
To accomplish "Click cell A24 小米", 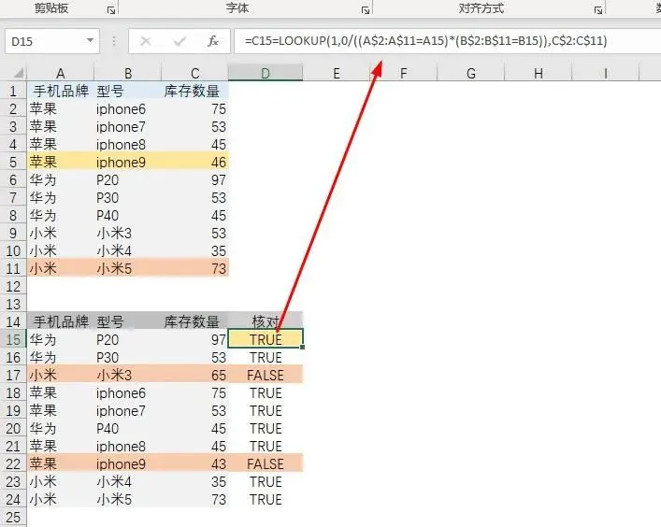I will tap(60, 499).
